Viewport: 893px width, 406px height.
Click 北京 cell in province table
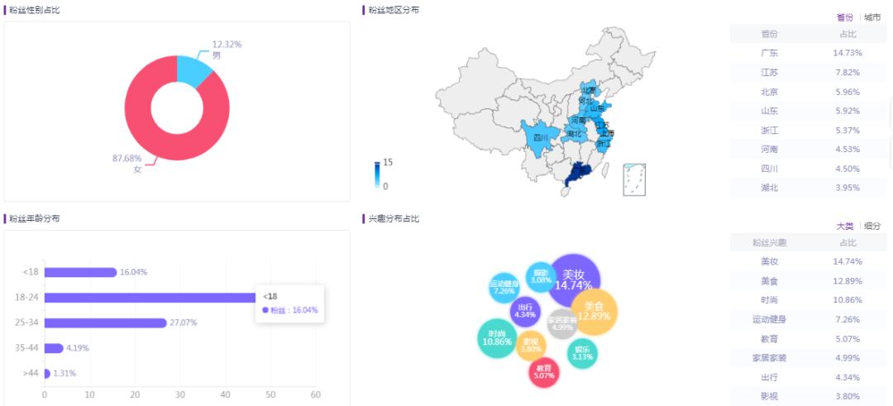(770, 92)
